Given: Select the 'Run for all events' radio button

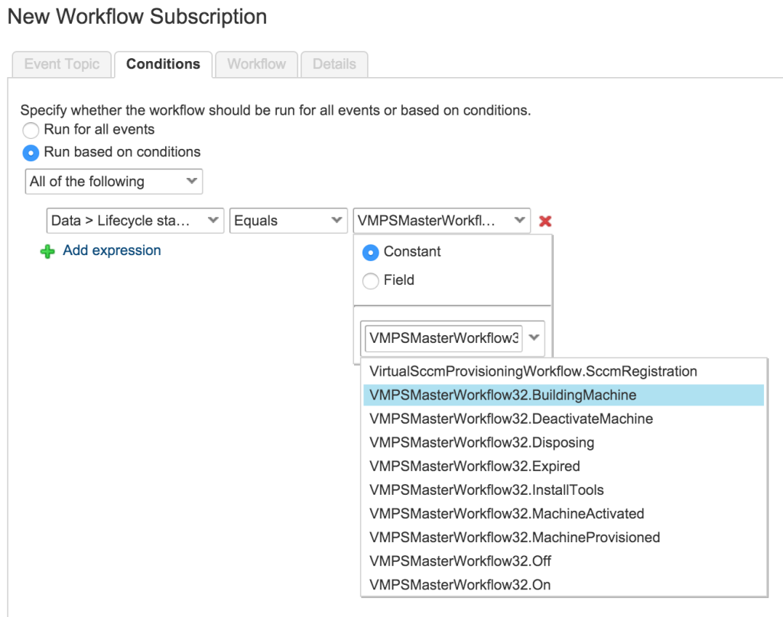Looking at the screenshot, I should click(x=31, y=130).
